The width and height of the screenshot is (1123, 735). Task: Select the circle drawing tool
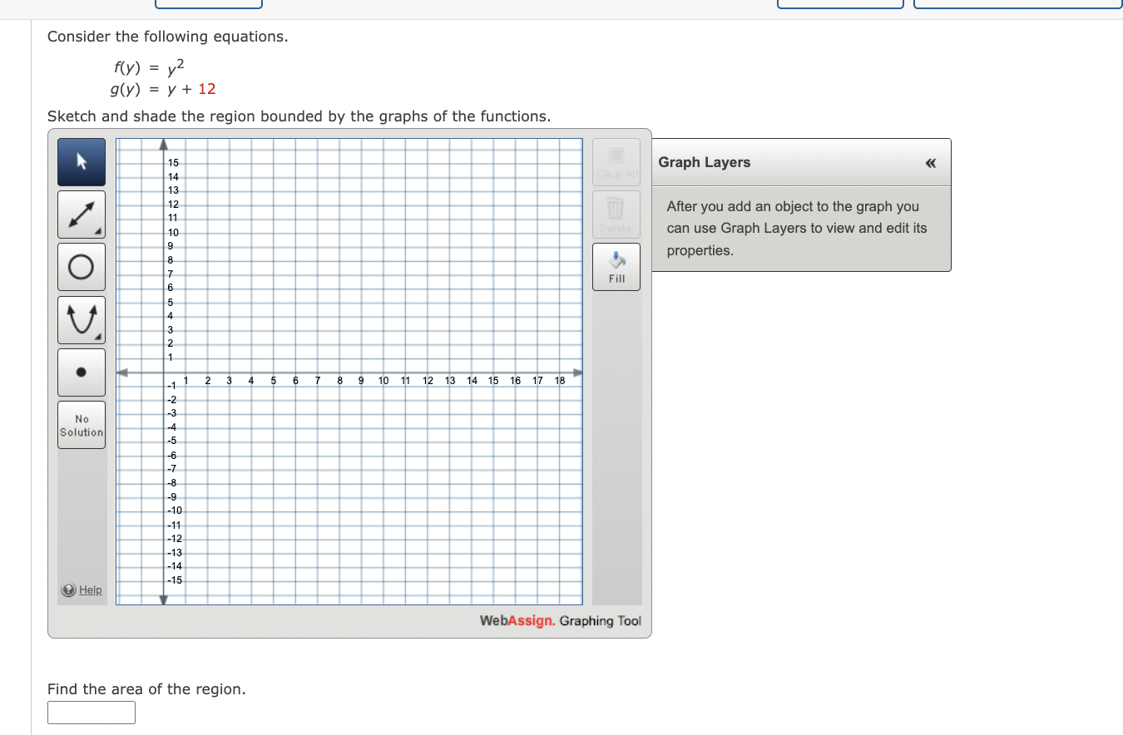pos(81,266)
